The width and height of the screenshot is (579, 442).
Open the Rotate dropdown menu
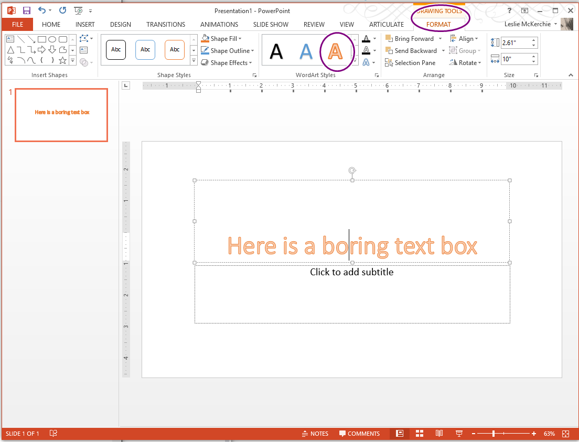[466, 62]
